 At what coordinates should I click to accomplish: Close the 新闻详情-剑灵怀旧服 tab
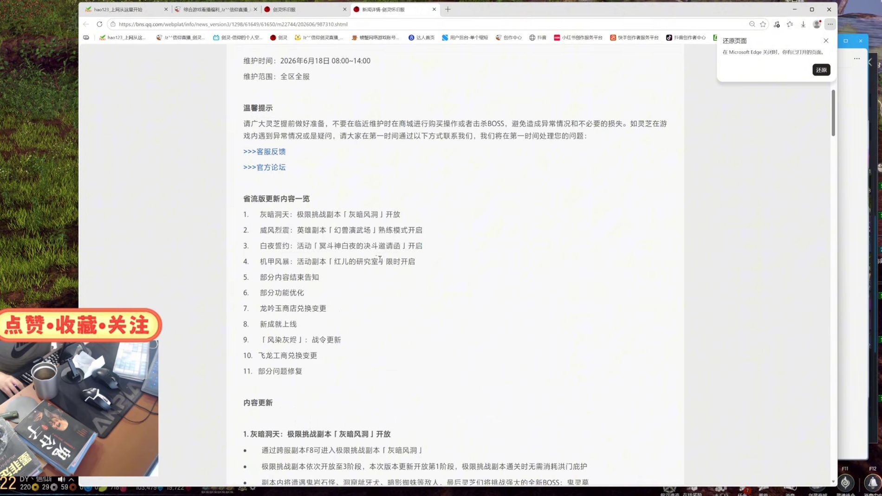(x=434, y=9)
